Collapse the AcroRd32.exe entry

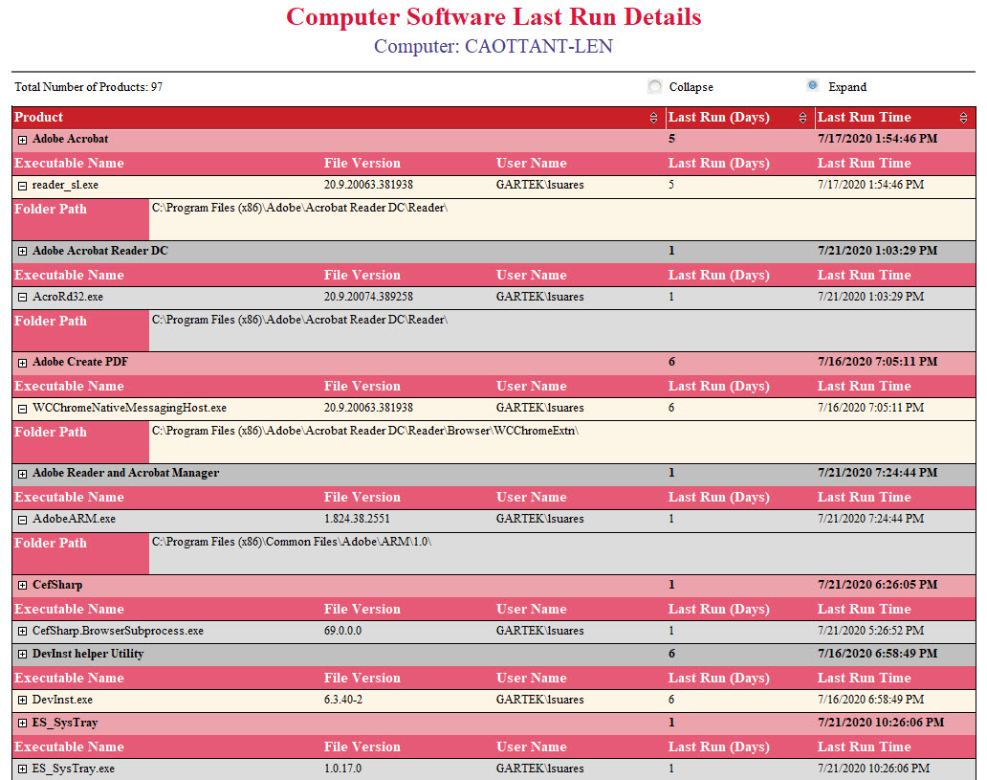(x=22, y=297)
